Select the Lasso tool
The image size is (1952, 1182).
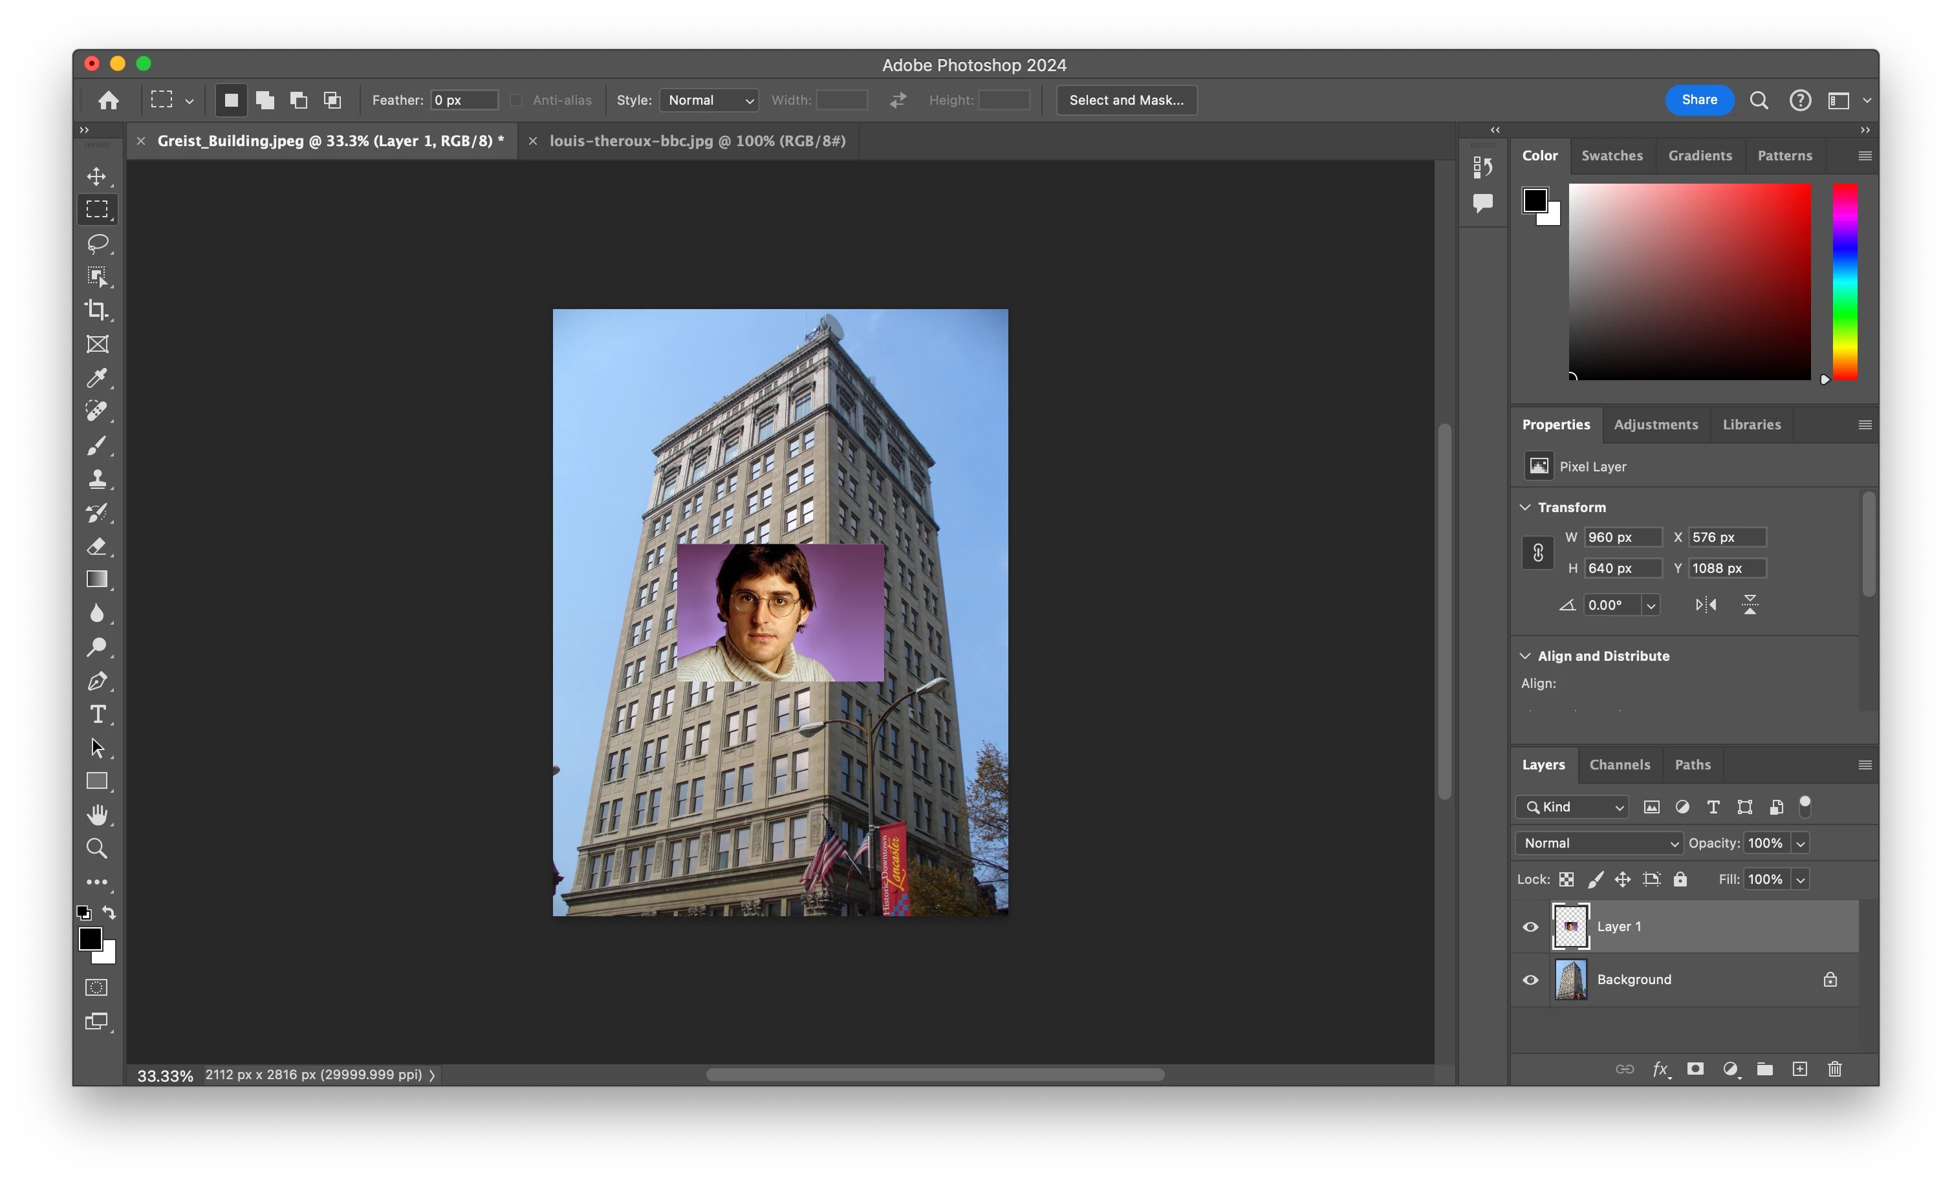coord(96,242)
